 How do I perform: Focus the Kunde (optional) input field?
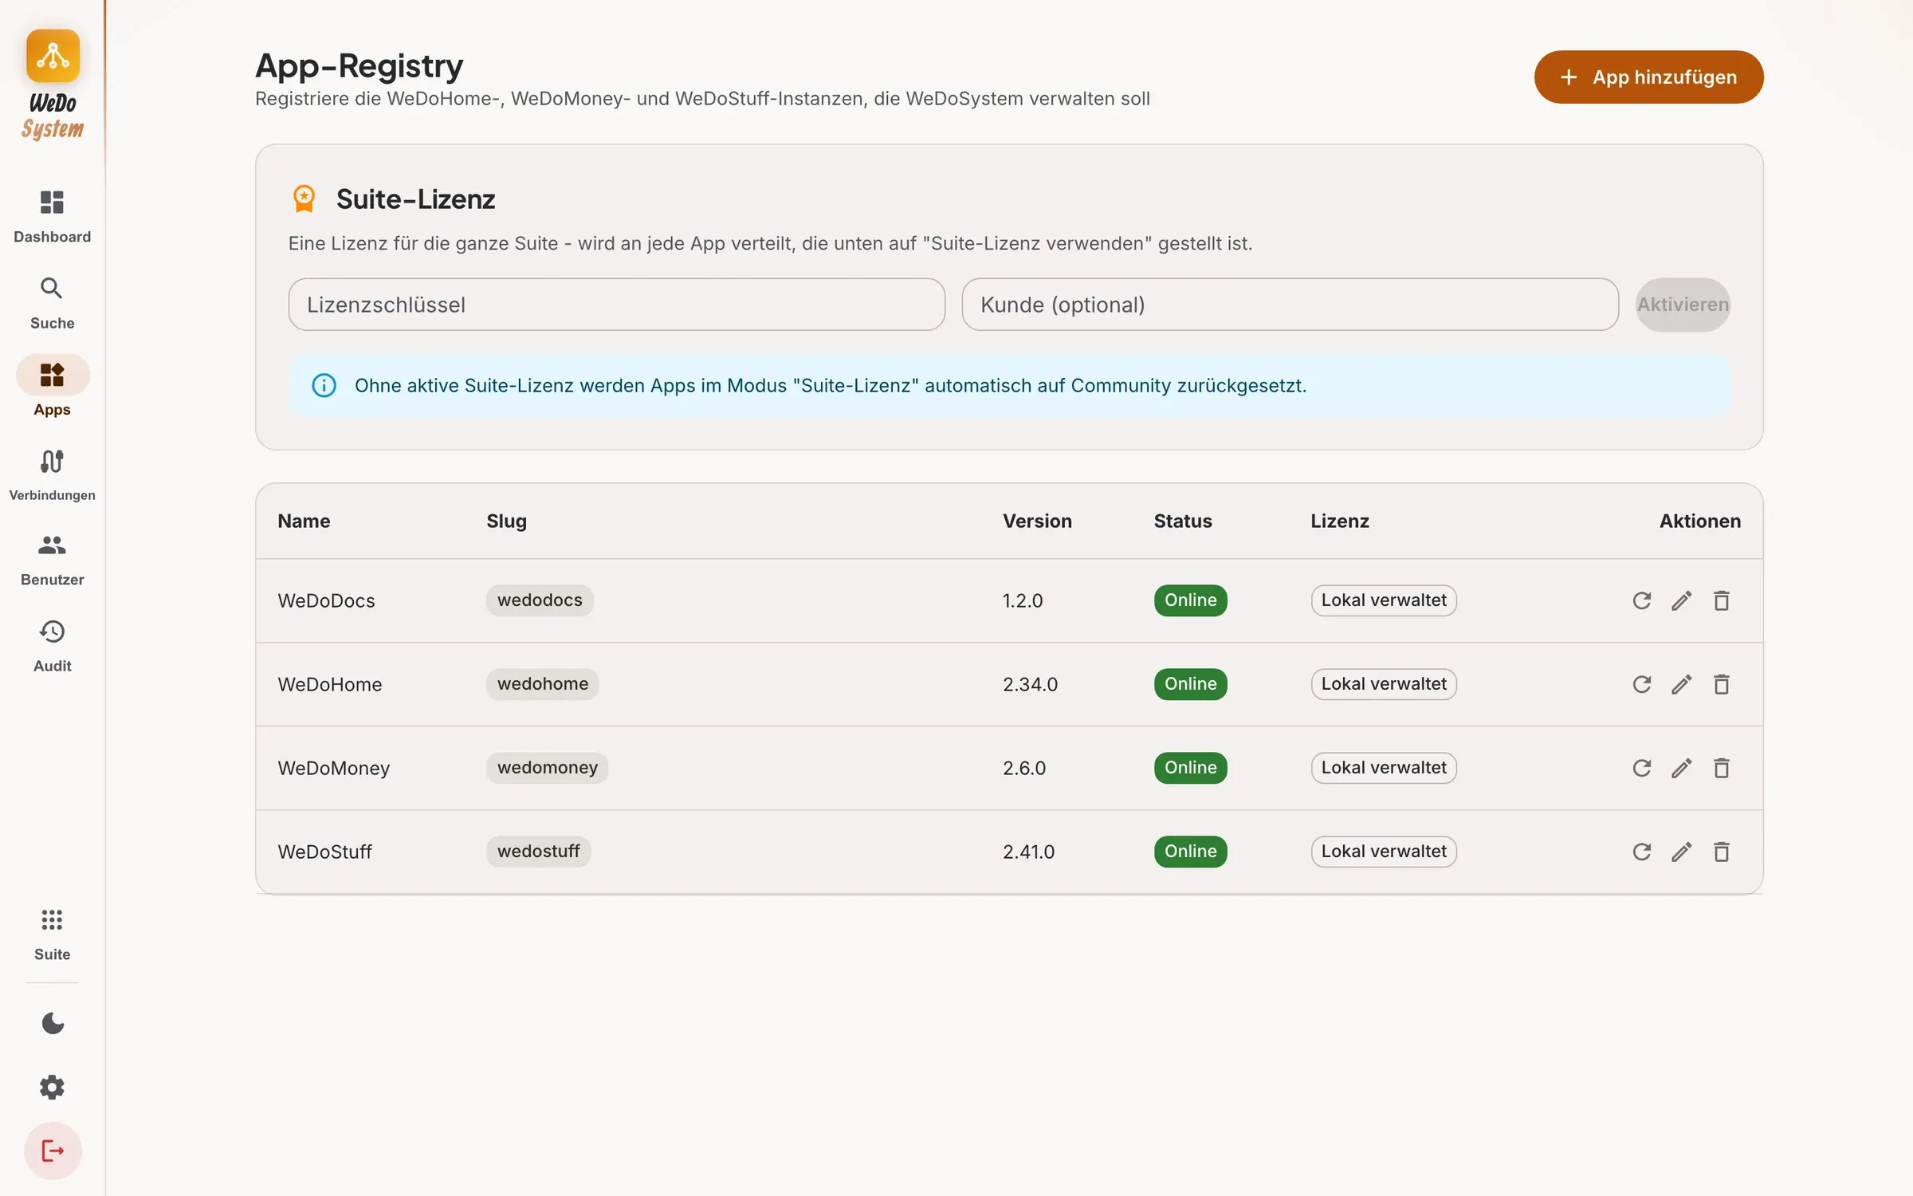[x=1290, y=305]
